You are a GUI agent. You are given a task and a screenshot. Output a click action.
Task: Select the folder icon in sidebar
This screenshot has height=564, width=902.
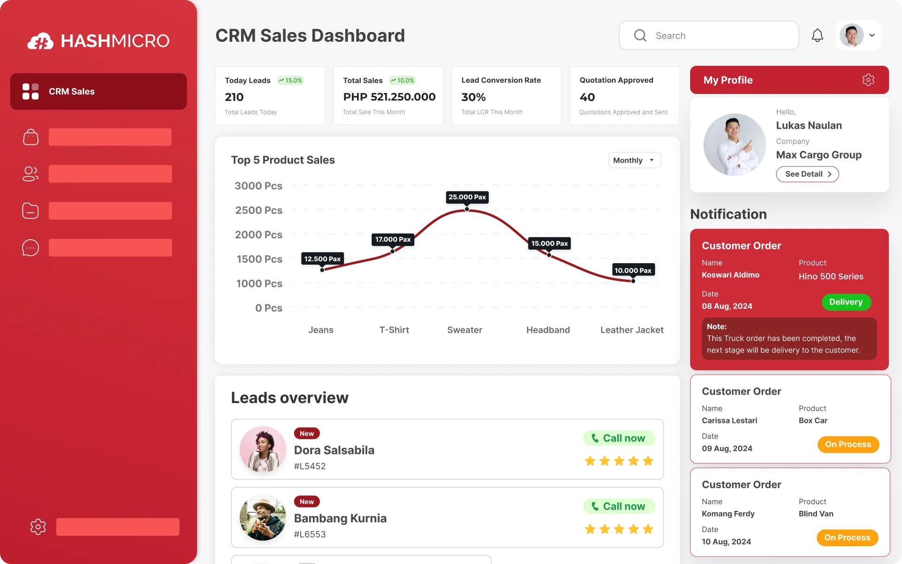(31, 211)
